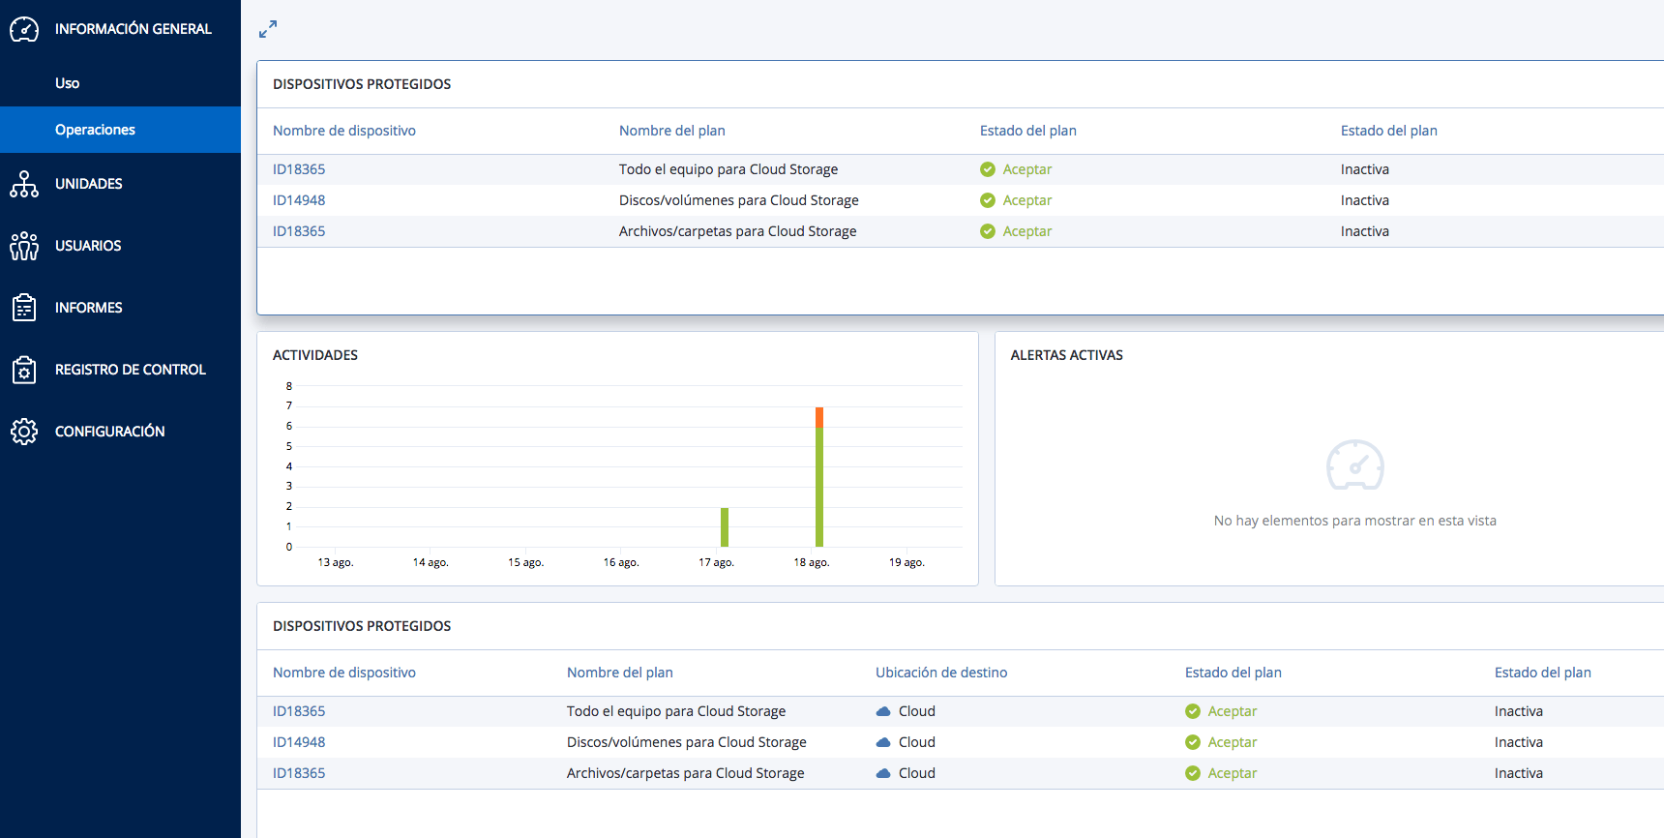
Task: Sort top table by Nombre del plan
Action: (672, 131)
